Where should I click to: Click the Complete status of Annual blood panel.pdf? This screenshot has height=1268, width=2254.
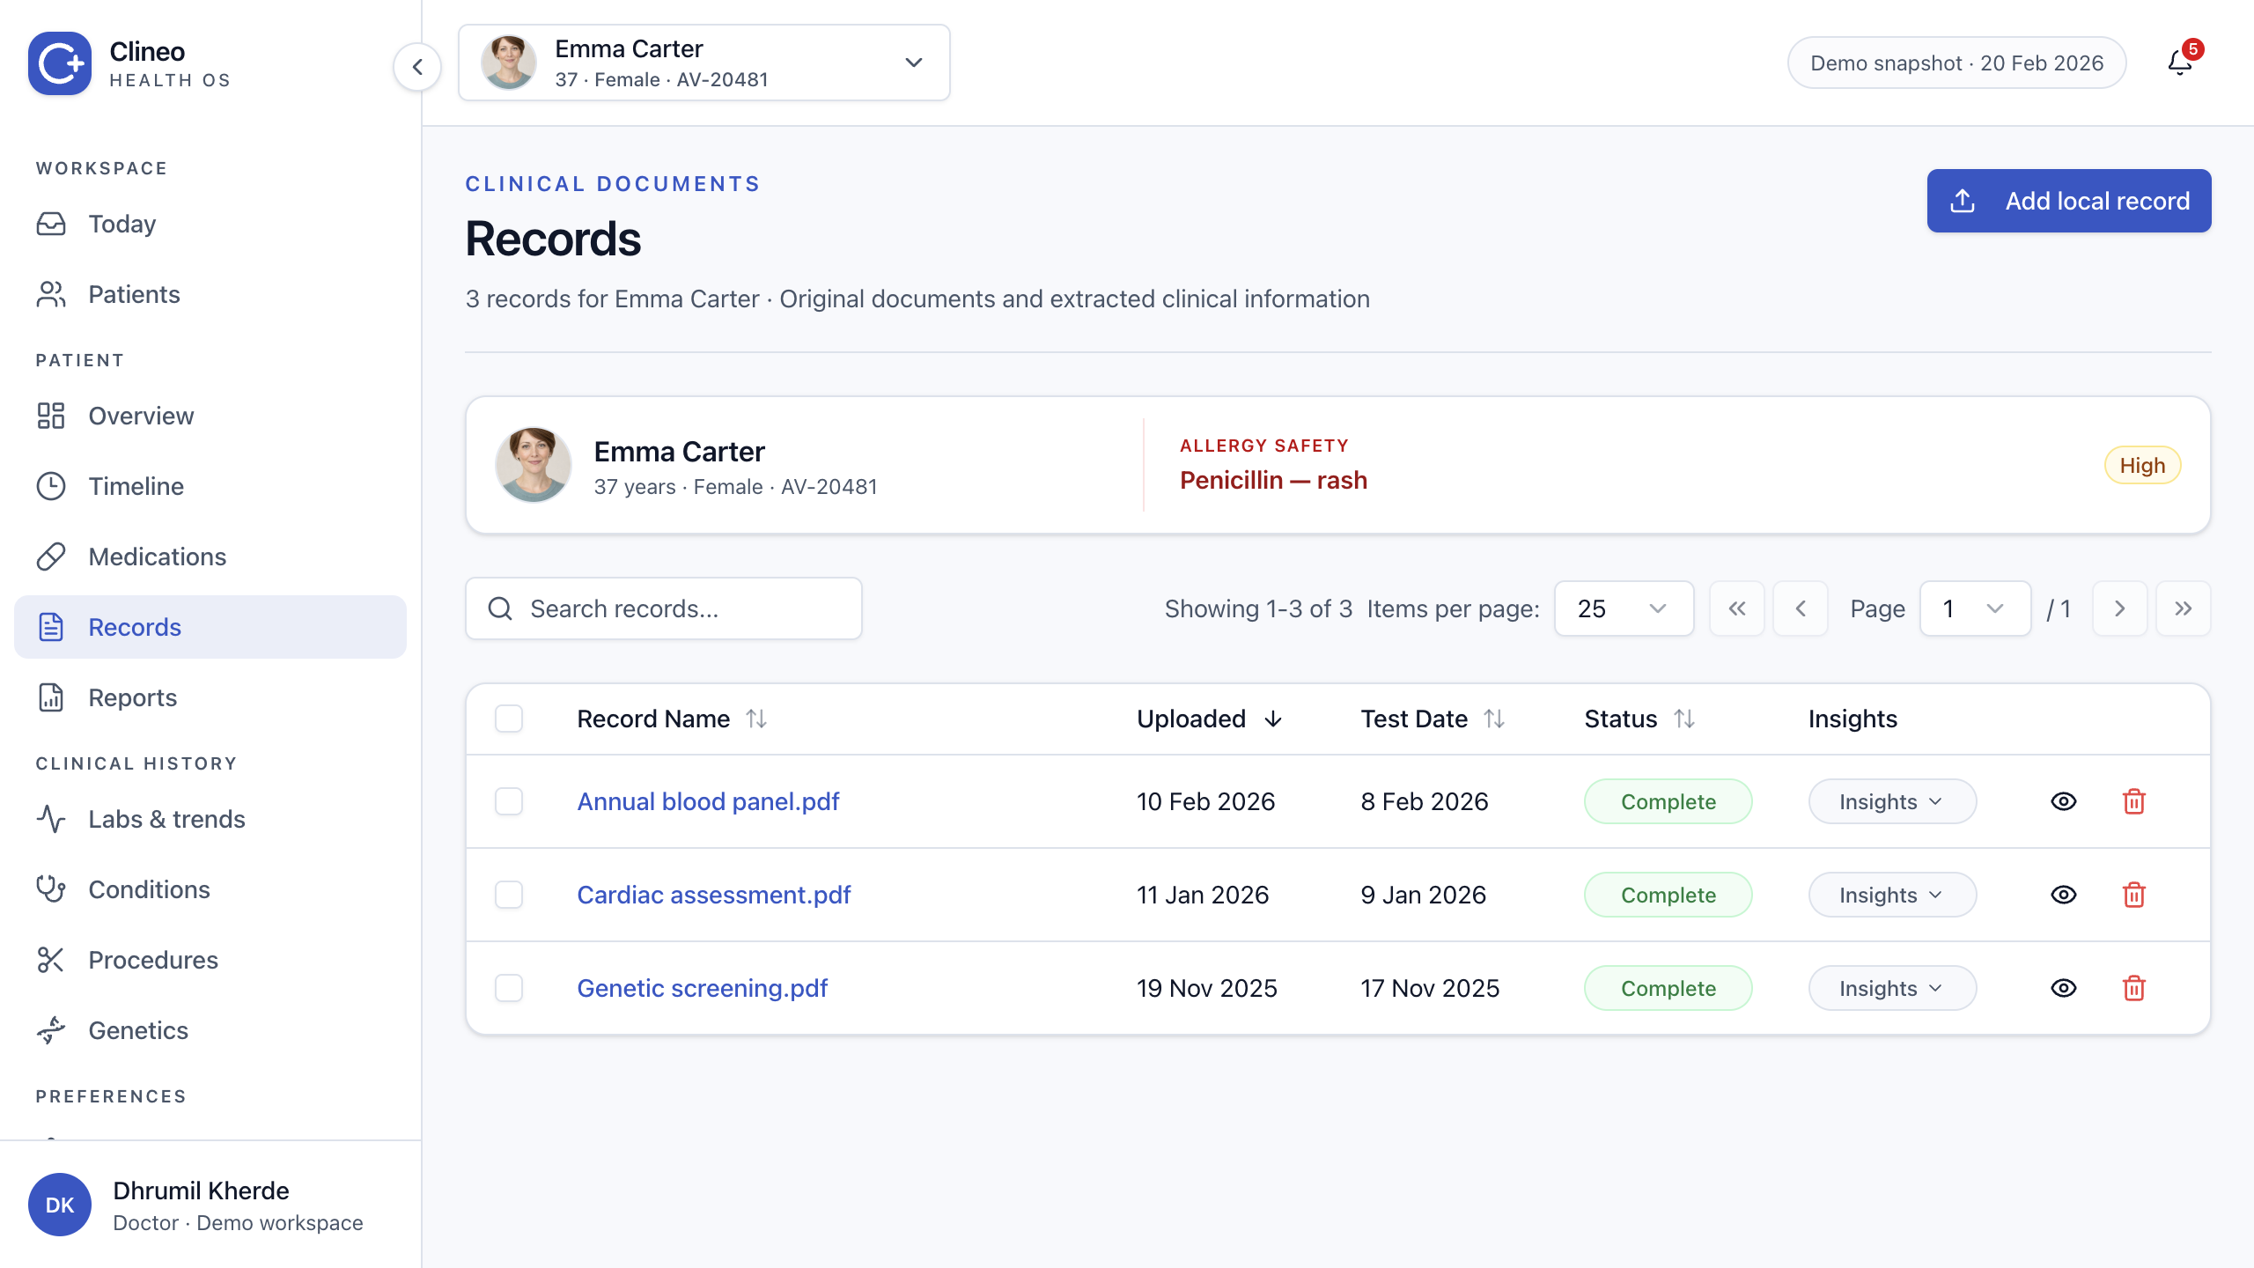(1668, 801)
